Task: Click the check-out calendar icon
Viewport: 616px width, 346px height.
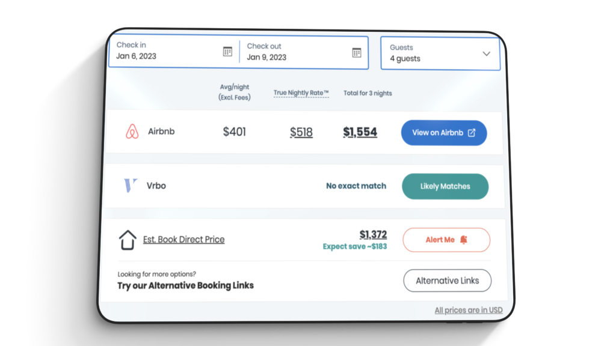Action: click(x=357, y=52)
